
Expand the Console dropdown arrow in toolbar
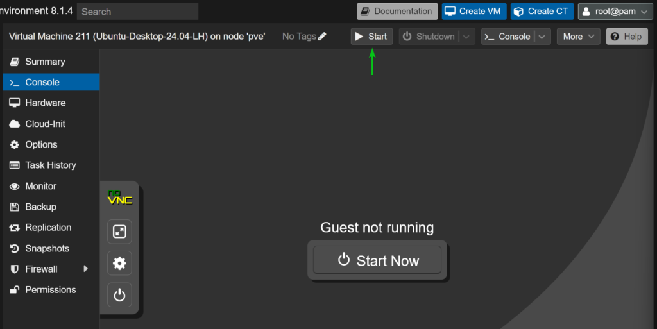[543, 37]
